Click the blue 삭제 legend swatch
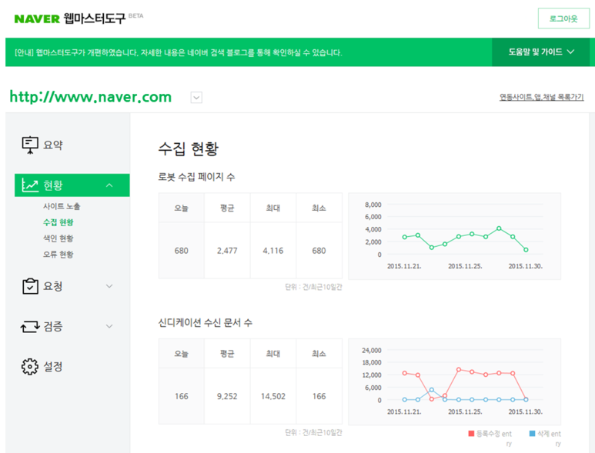 point(533,435)
